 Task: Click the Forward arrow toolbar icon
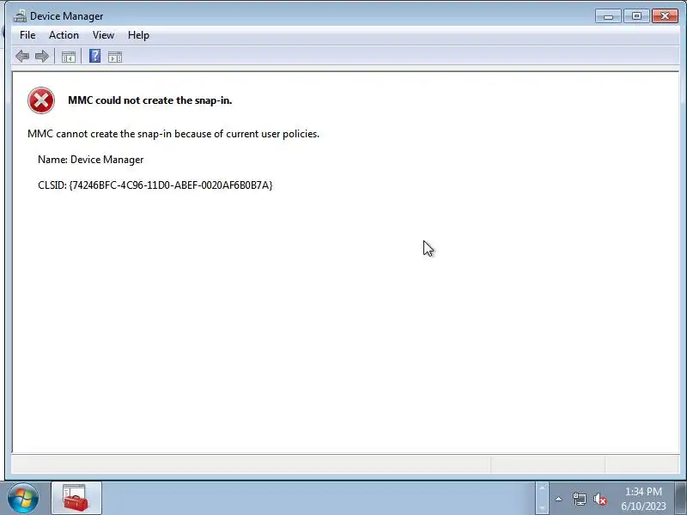(42, 56)
